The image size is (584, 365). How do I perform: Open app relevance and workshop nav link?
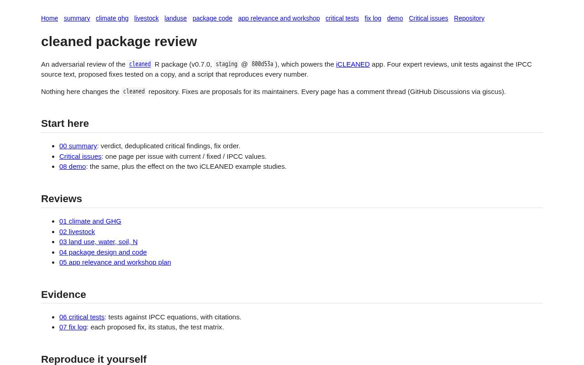279,18
